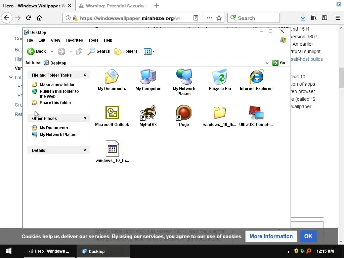Click the Explorer Back button
The image size is (344, 258).
36,51
